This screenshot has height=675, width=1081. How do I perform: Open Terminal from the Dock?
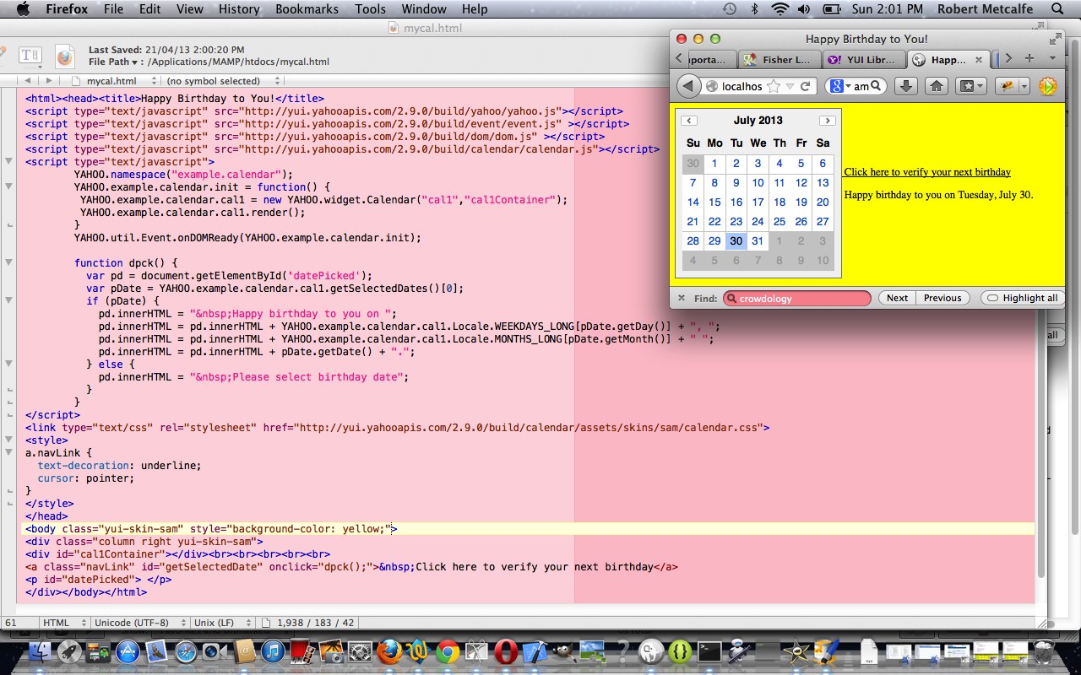(x=709, y=651)
